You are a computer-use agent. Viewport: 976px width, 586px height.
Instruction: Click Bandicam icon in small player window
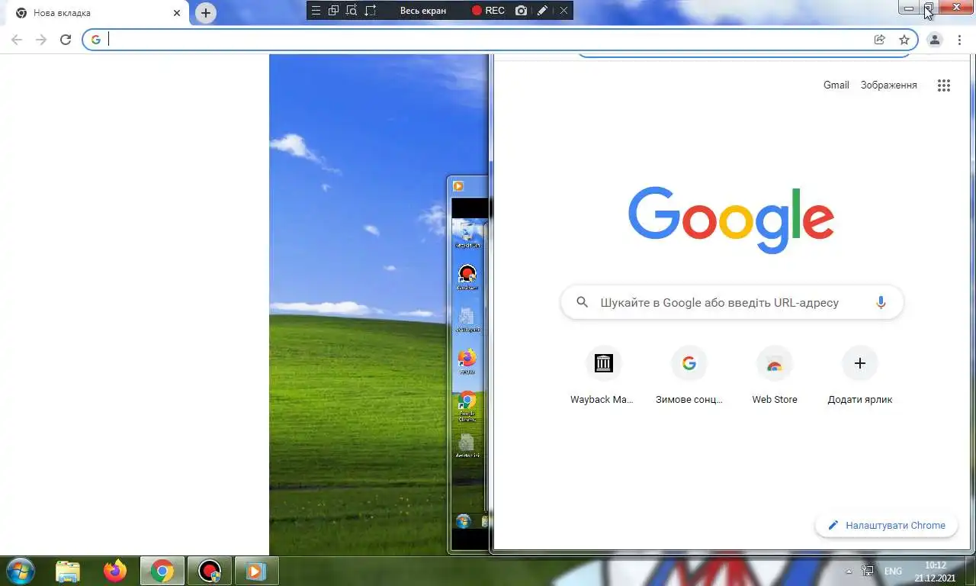[x=467, y=276]
